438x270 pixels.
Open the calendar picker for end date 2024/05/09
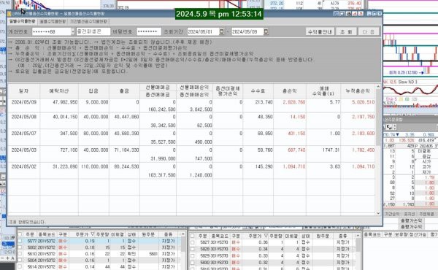pos(266,31)
